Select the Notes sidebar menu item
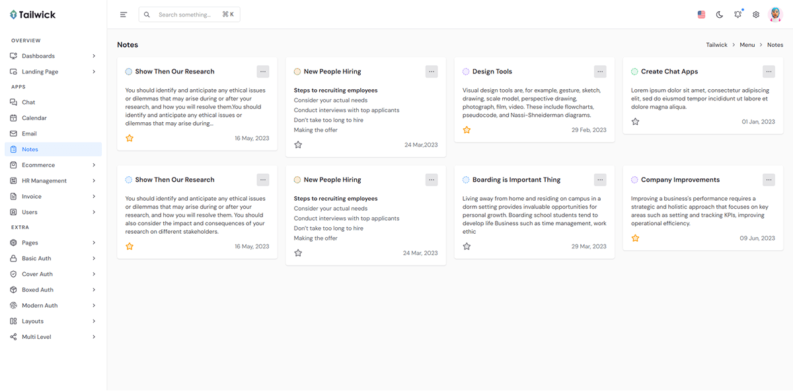The height and width of the screenshot is (391, 793). tap(30, 149)
